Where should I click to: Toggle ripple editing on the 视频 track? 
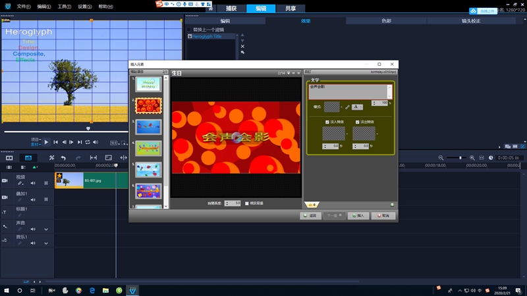[20, 184]
